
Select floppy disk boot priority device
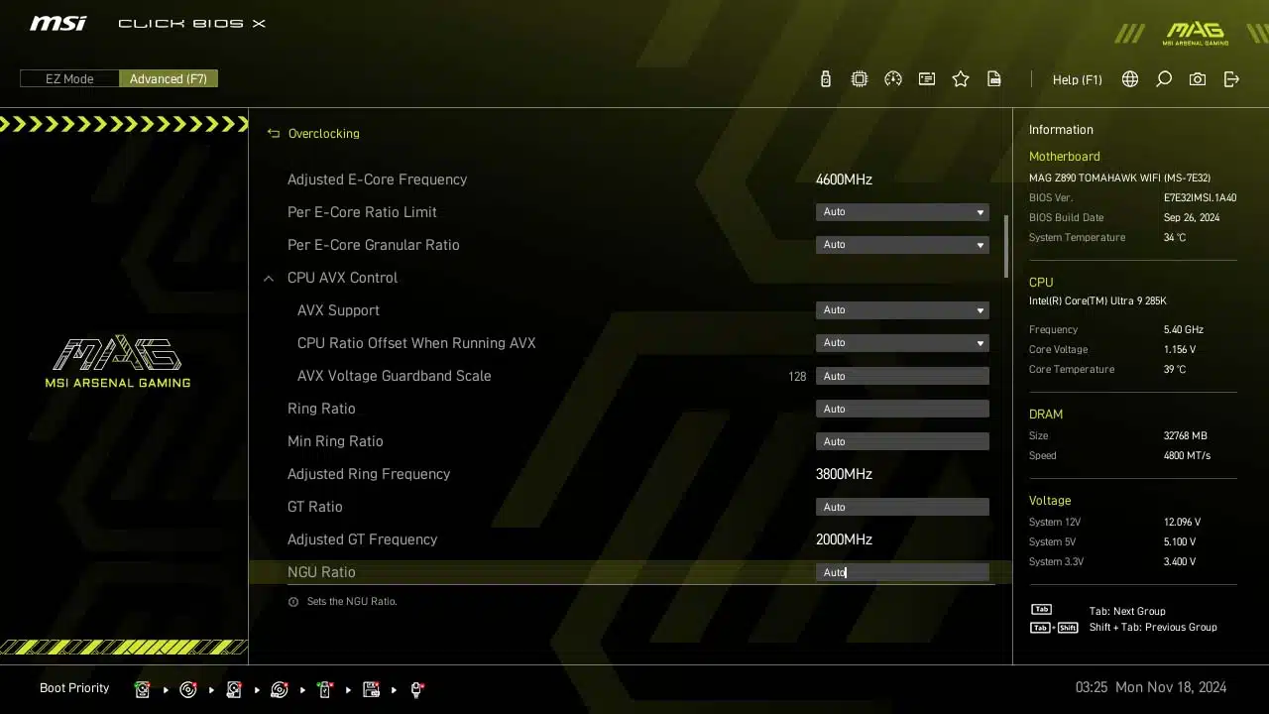tap(371, 689)
